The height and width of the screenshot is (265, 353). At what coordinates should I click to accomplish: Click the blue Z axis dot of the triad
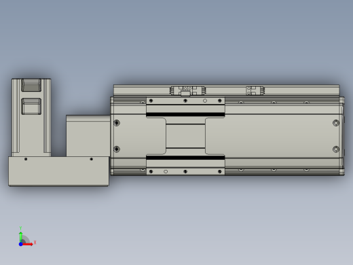tap(20, 244)
